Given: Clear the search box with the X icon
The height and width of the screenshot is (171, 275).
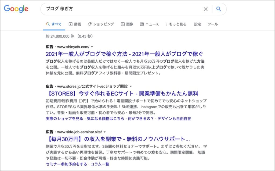Looking at the screenshot, I should coord(205,9).
